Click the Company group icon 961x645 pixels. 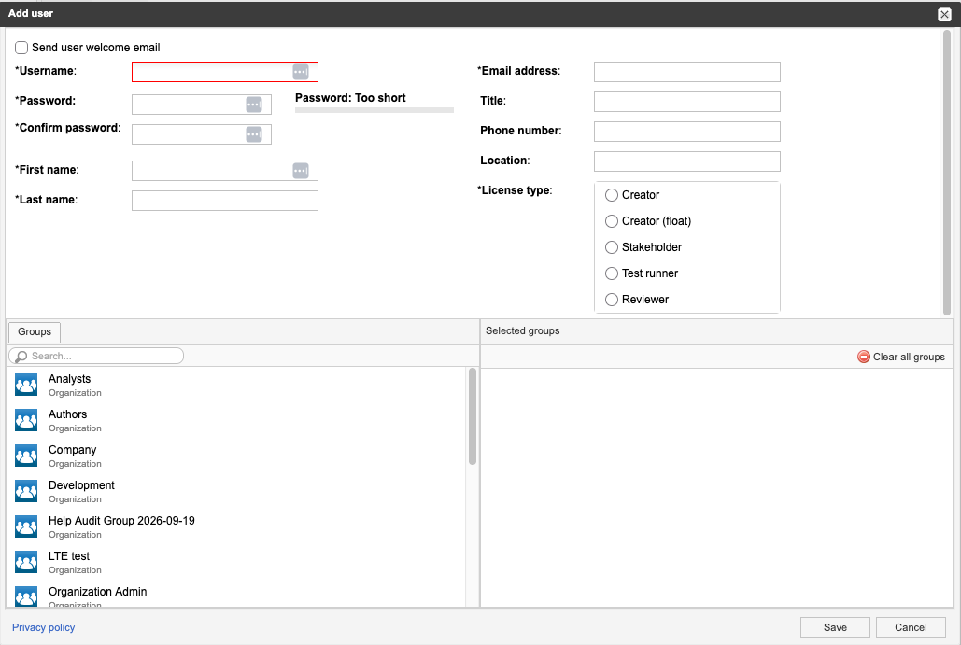click(x=26, y=456)
